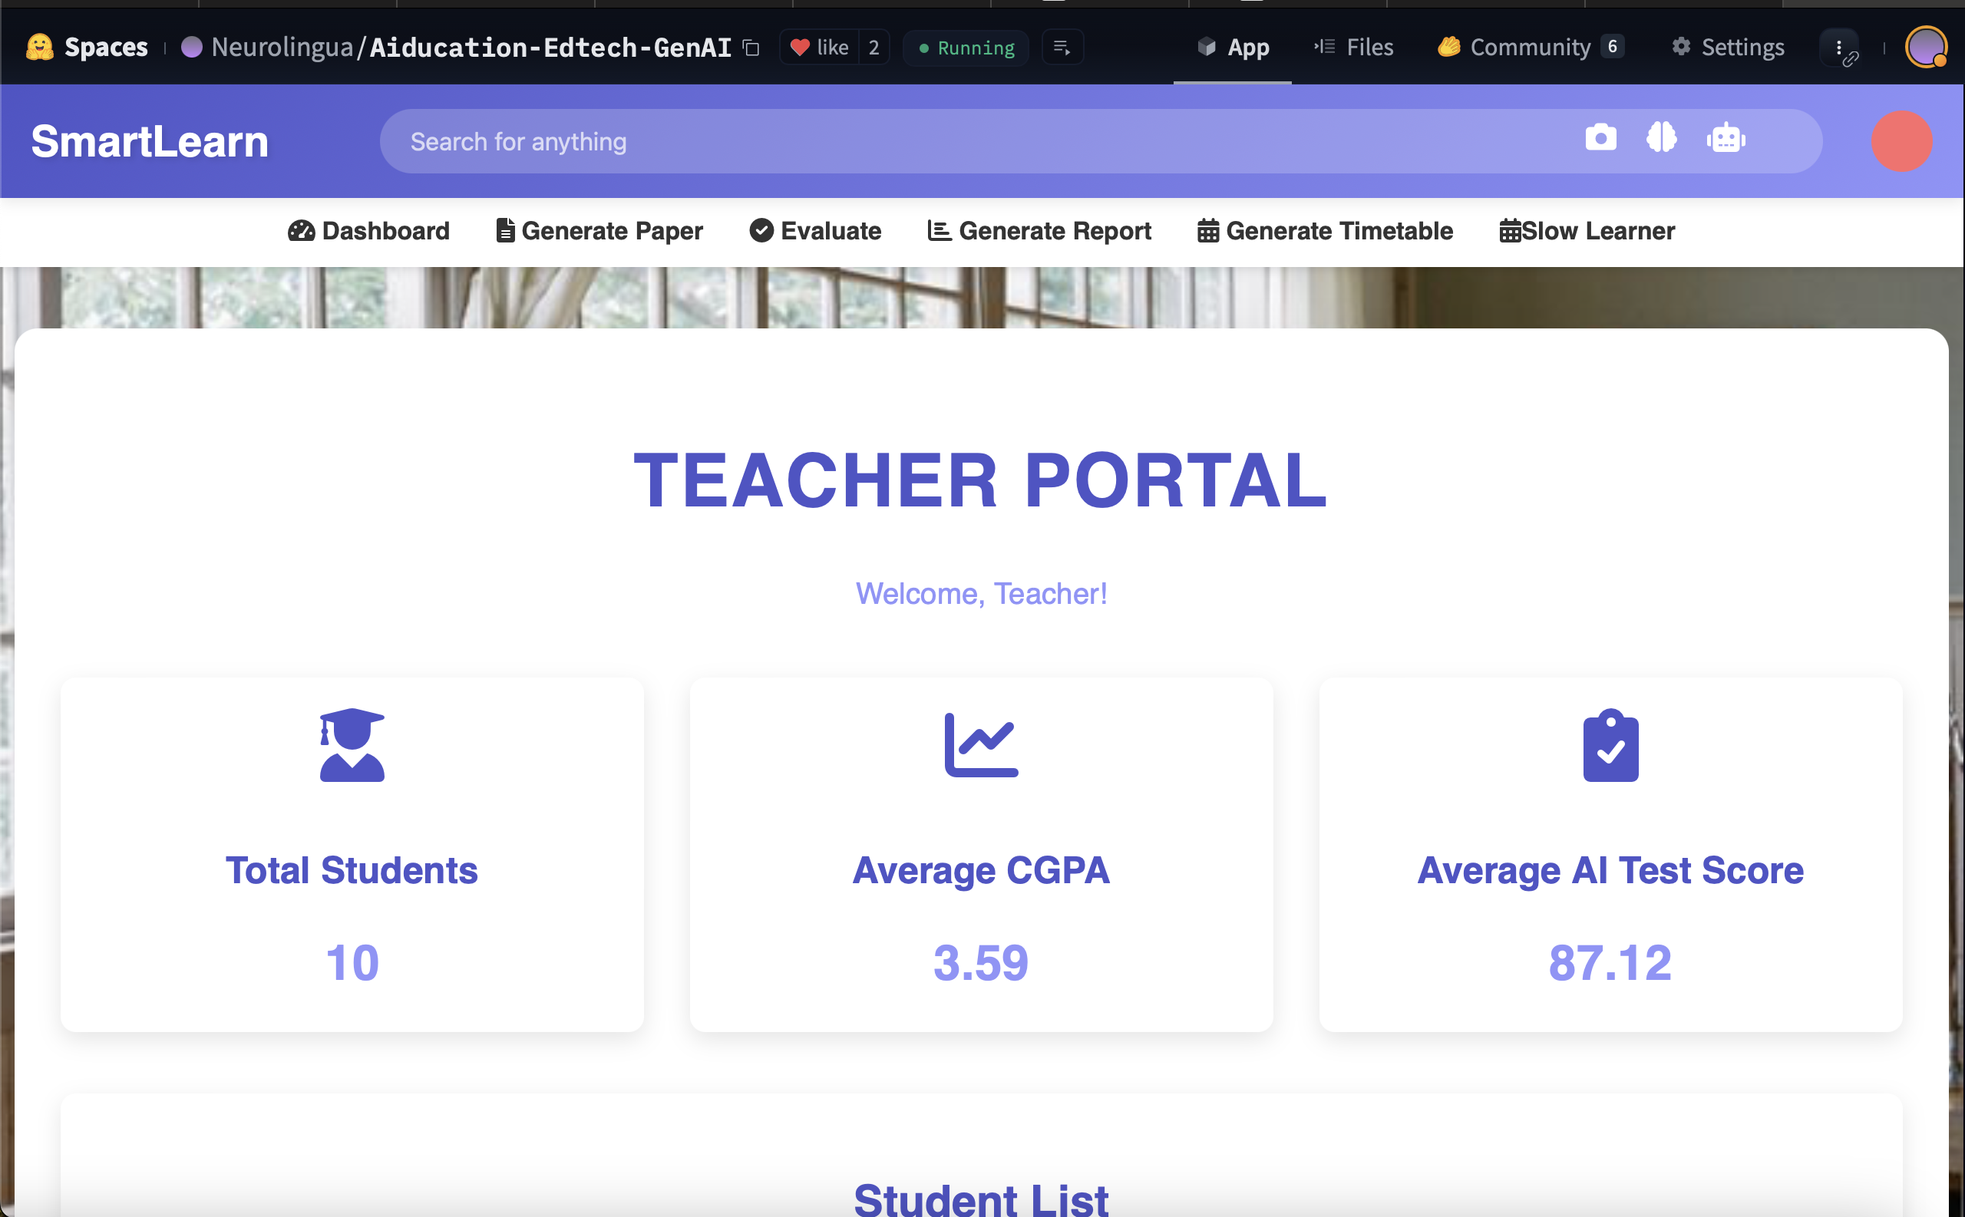Click the clipboard check icon
The image size is (1965, 1217).
coord(1610,744)
